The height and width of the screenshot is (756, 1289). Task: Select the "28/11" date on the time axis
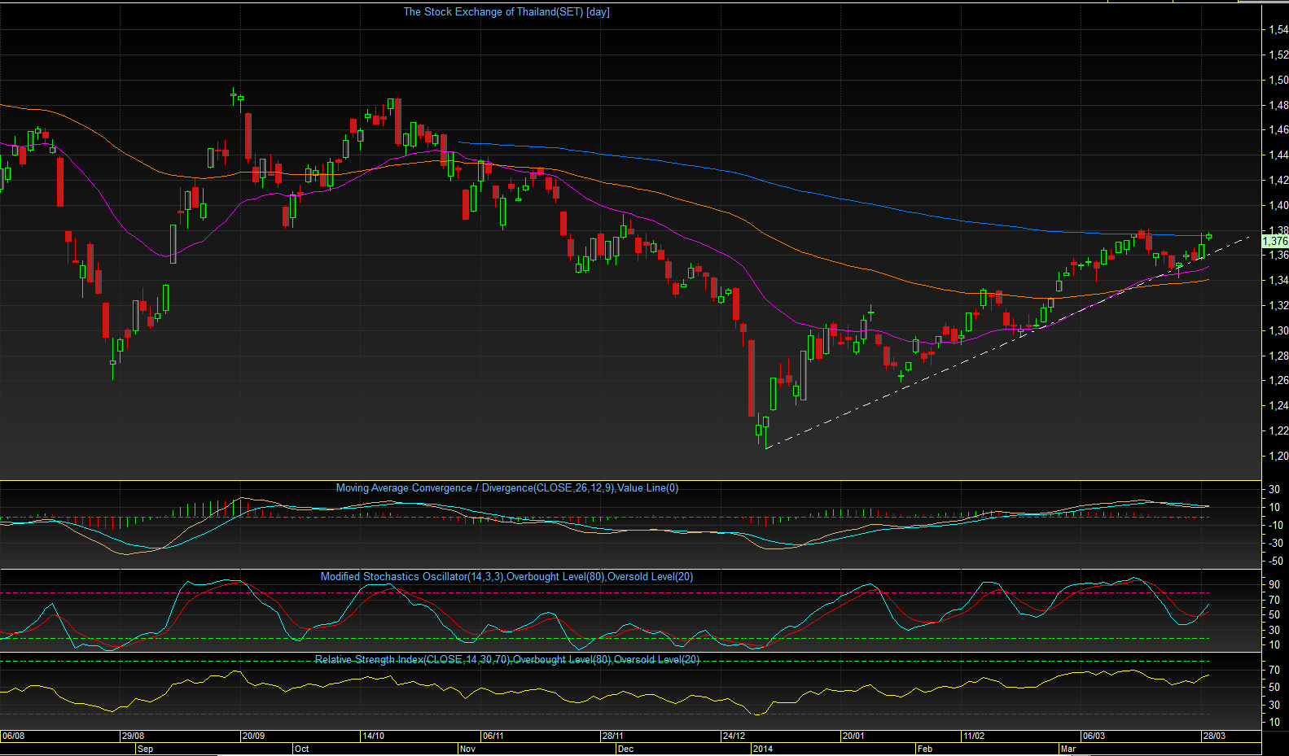pyautogui.click(x=612, y=736)
